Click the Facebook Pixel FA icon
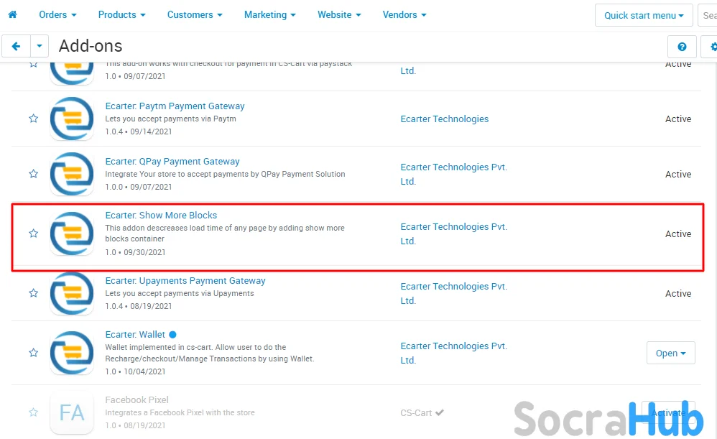This screenshot has width=717, height=439. (x=72, y=412)
